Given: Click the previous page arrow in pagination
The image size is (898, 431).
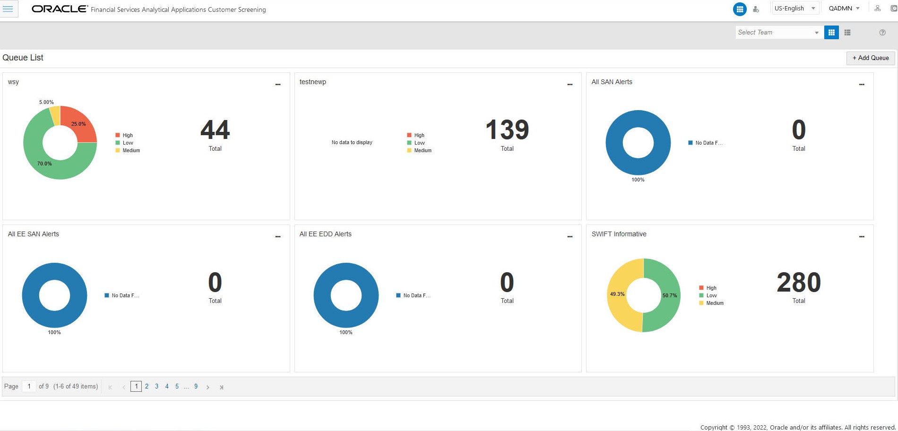Looking at the screenshot, I should tap(124, 387).
